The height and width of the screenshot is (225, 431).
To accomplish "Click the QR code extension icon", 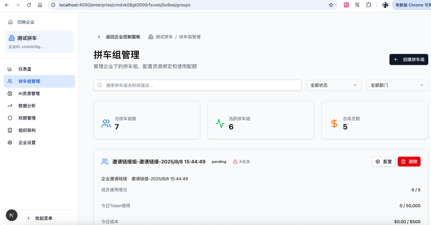I will (x=357, y=5).
